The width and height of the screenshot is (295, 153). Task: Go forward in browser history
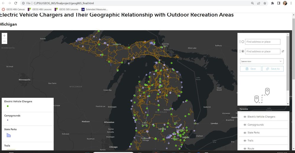[x=9, y=3]
